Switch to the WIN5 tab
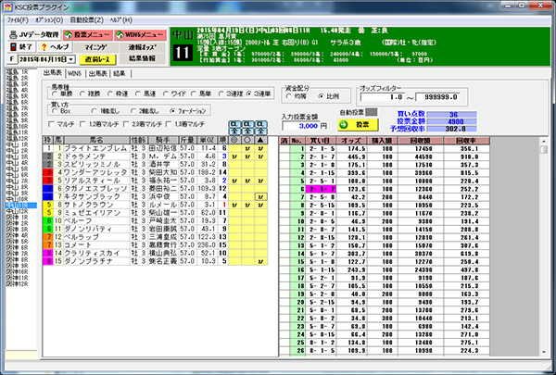 74,73
